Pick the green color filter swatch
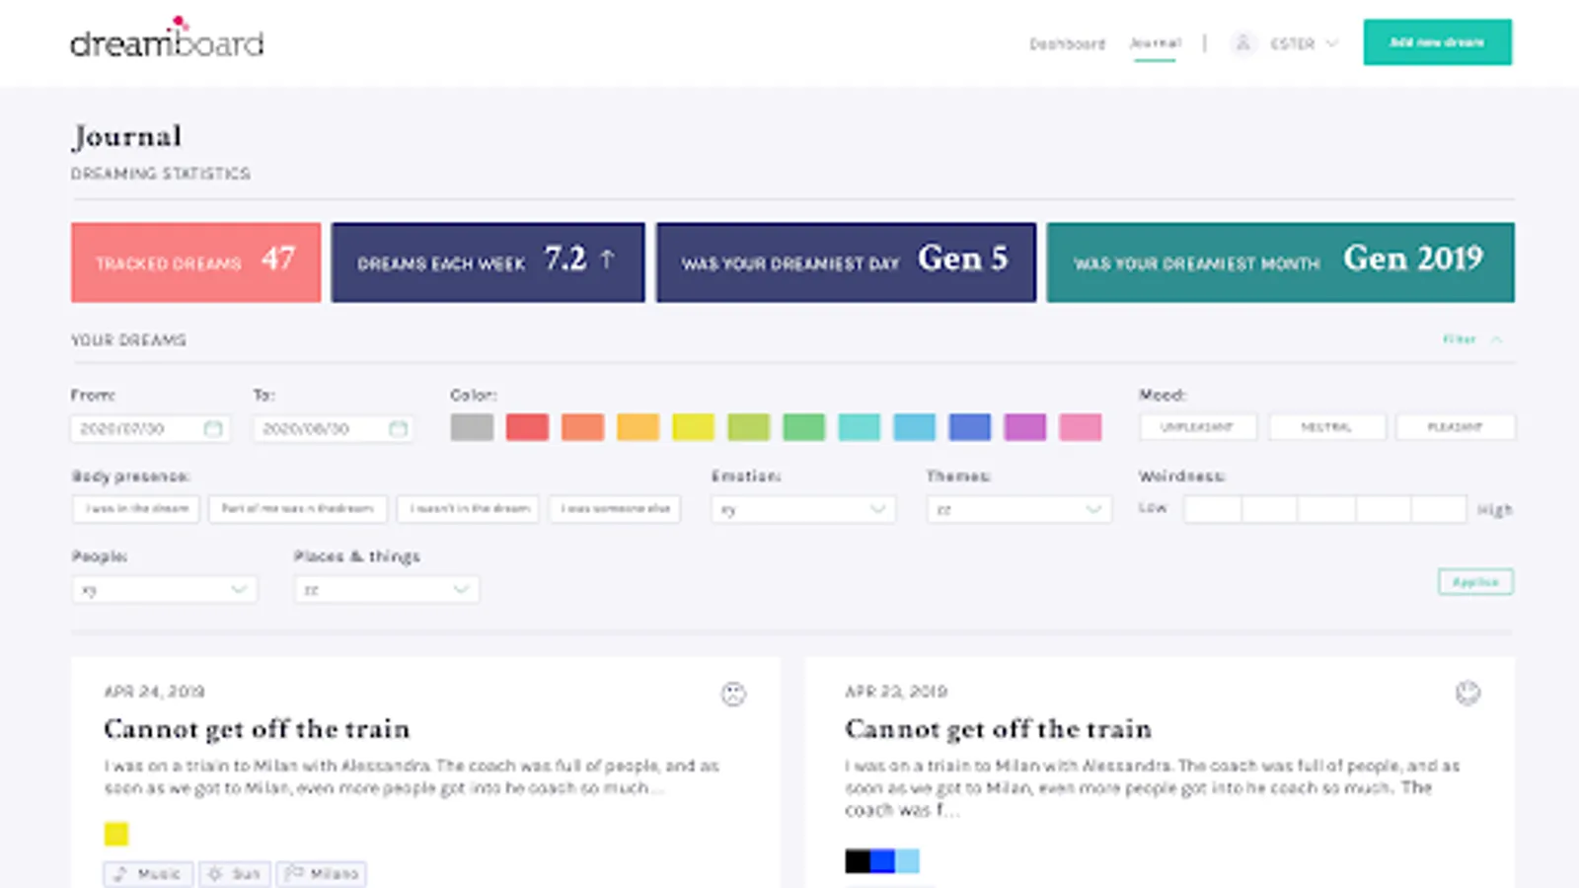The height and width of the screenshot is (888, 1579). tap(803, 427)
